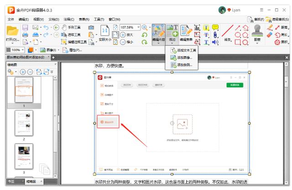The image size is (292, 190).
Task: Open the File (文件) menu
Action: pyautogui.click(x=11, y=19)
